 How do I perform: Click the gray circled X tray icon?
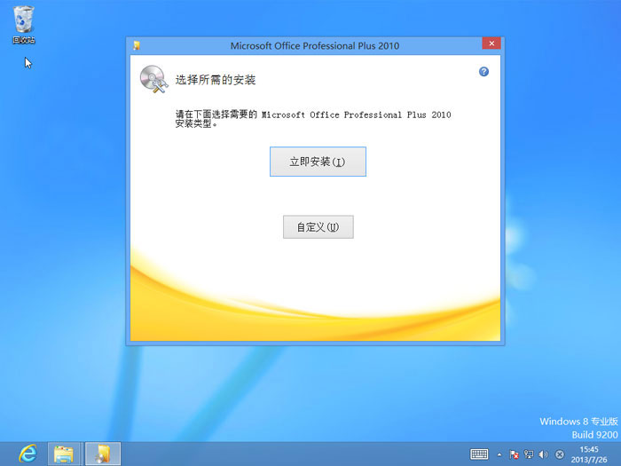pos(558,454)
